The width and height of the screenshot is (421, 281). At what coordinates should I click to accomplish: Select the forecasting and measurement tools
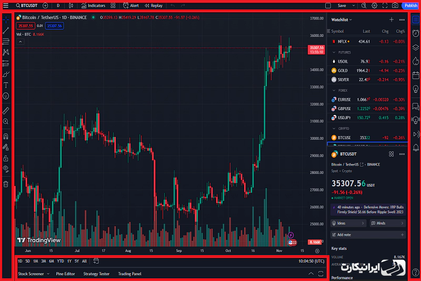[x=6, y=63]
